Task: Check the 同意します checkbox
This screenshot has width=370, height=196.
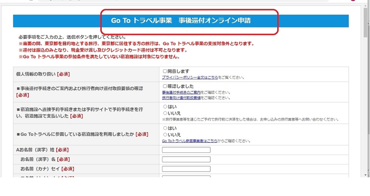Action: 165,71
